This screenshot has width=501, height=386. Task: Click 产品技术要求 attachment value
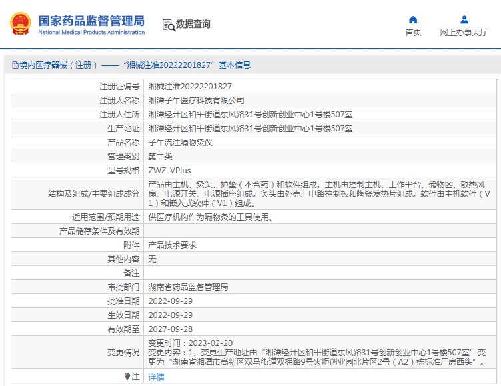[x=172, y=245]
